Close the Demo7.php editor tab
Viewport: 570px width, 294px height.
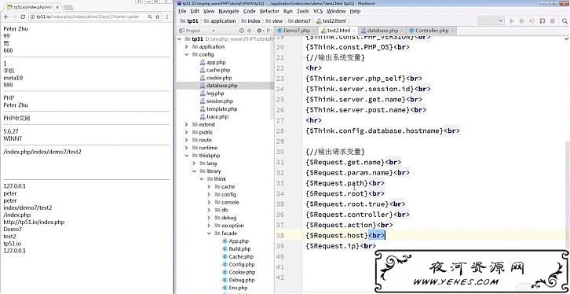[313, 31]
